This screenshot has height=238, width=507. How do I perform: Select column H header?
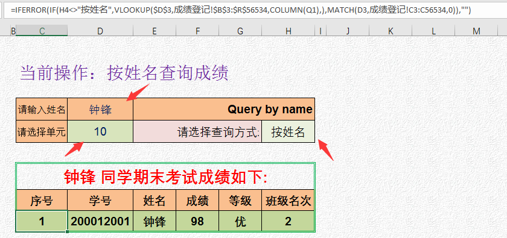pos(288,31)
